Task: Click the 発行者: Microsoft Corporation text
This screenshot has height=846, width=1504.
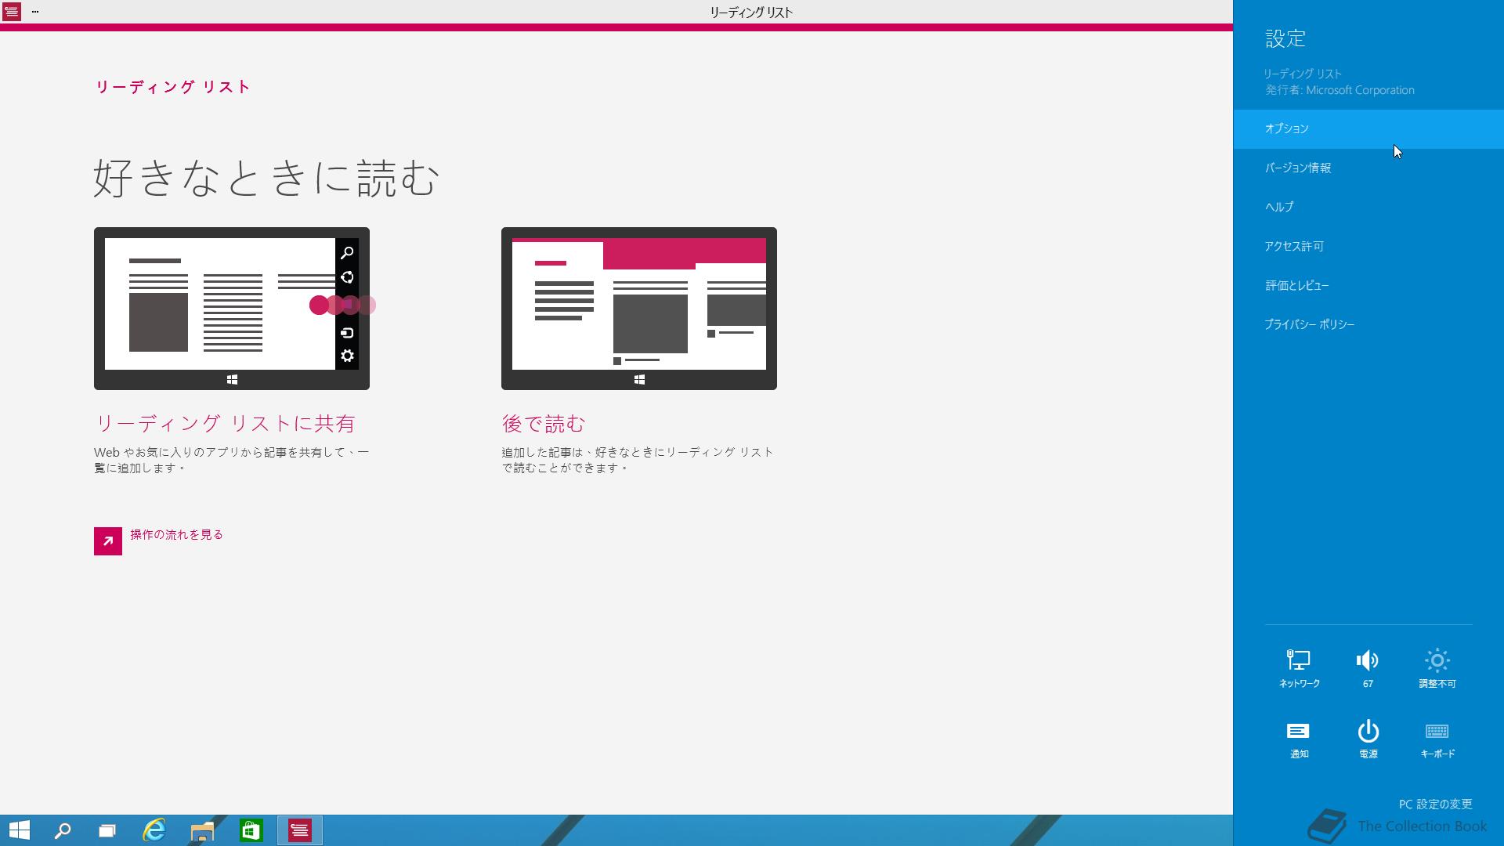Action: [x=1339, y=90]
